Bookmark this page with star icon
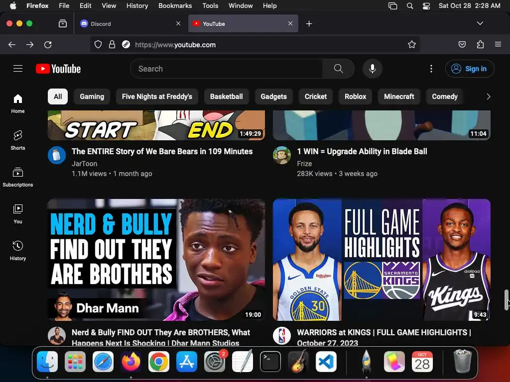This screenshot has height=382, width=510. [412, 44]
